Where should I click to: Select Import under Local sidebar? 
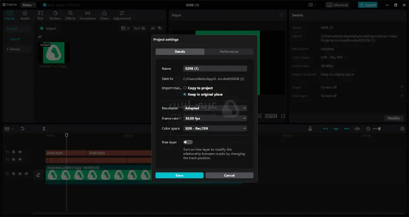click(15, 39)
